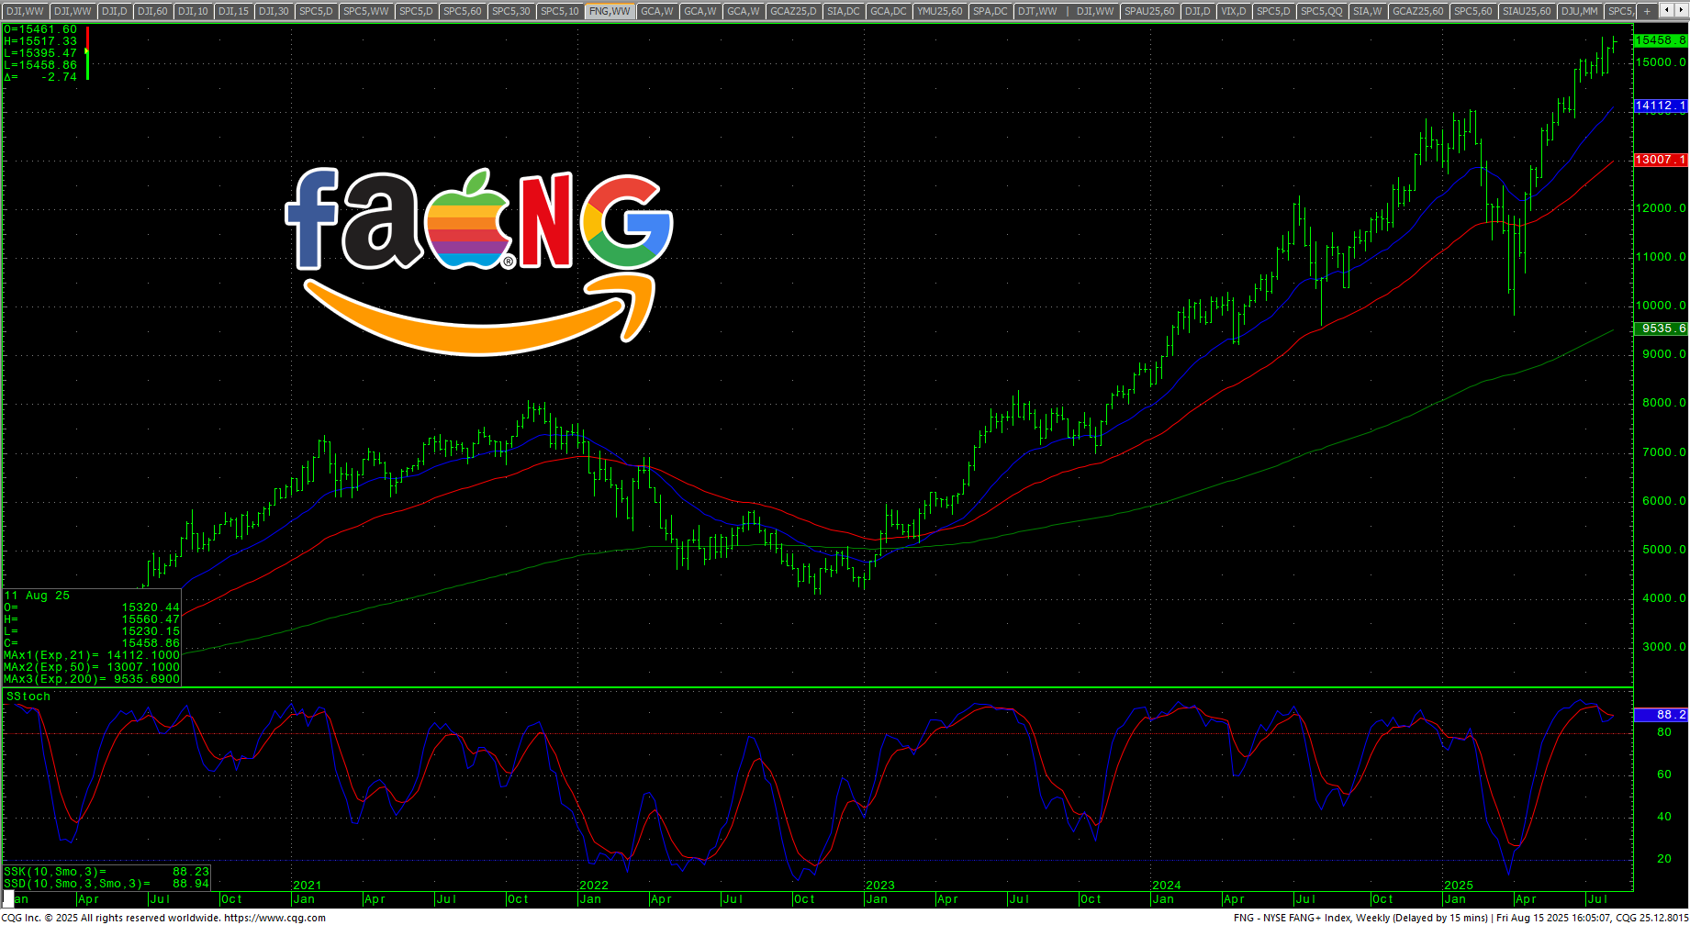Switch to the DJI,60 tab
Screen dimensions: 1690x925
click(152, 11)
